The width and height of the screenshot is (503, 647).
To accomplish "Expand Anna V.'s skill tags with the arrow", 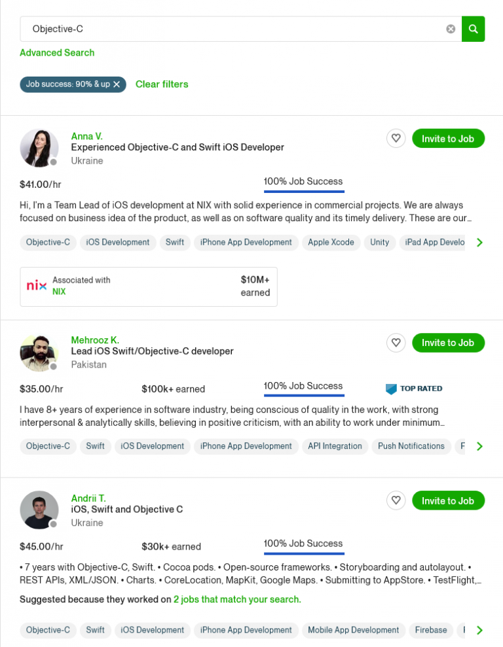I will (479, 242).
